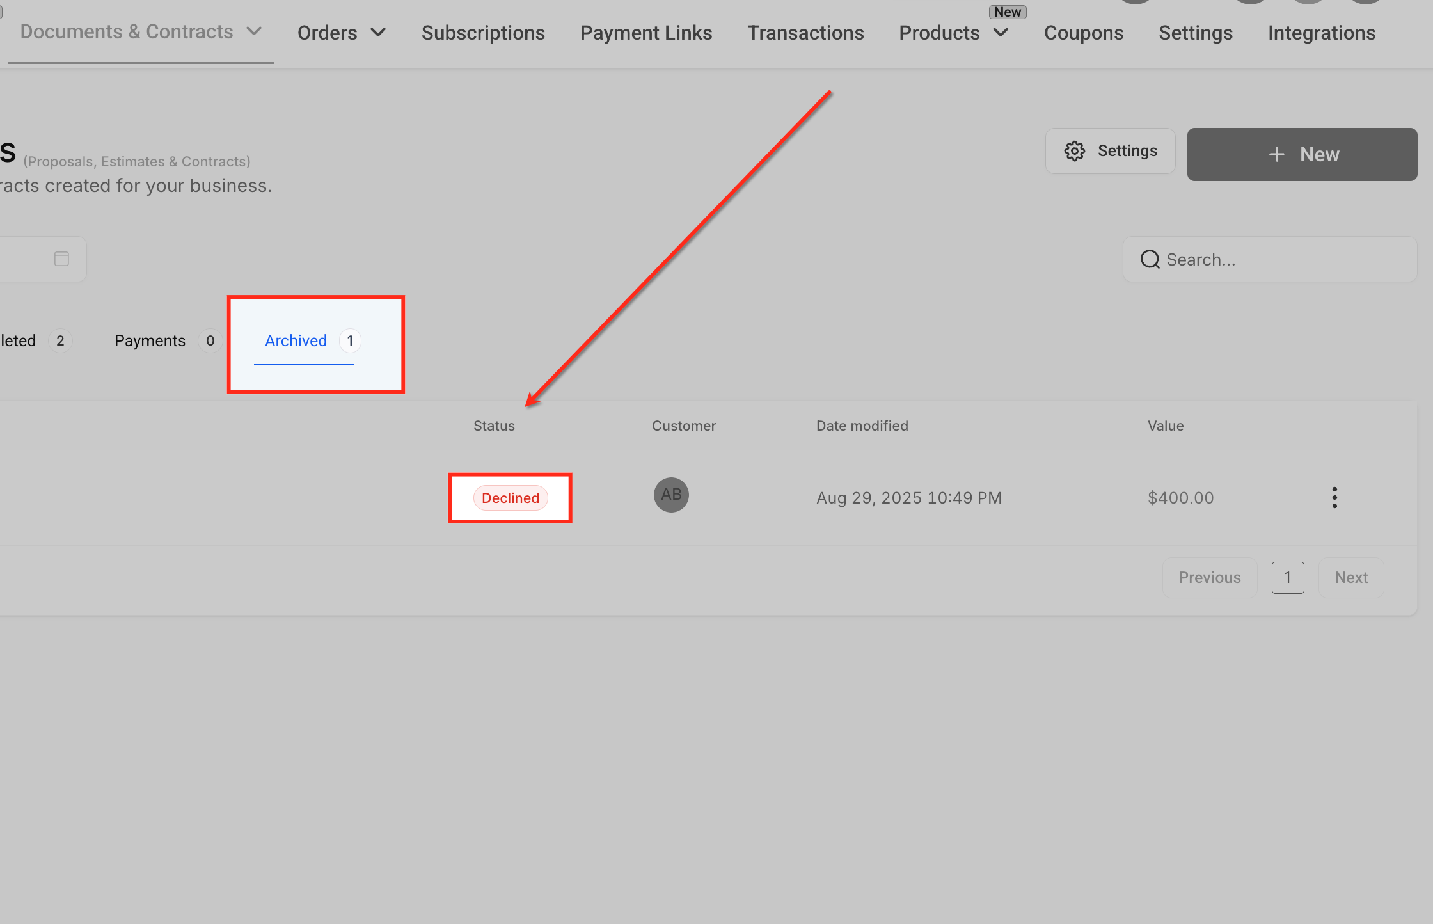The width and height of the screenshot is (1433, 924).
Task: Open Coupons from the navigation bar
Action: pyautogui.click(x=1084, y=33)
